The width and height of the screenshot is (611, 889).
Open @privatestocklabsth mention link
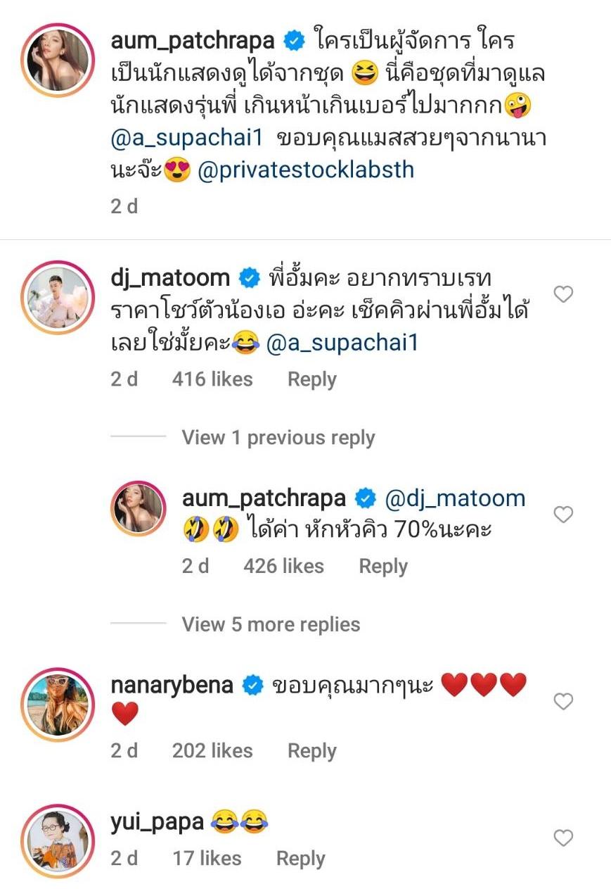pos(306,171)
